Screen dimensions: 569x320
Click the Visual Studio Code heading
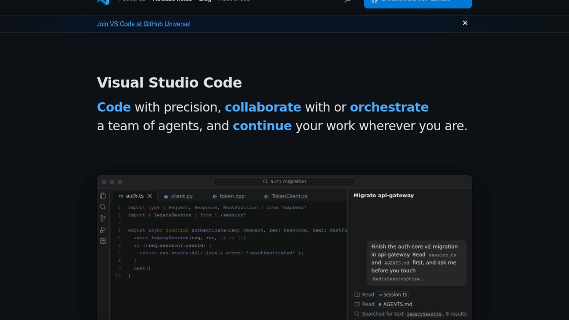170,82
